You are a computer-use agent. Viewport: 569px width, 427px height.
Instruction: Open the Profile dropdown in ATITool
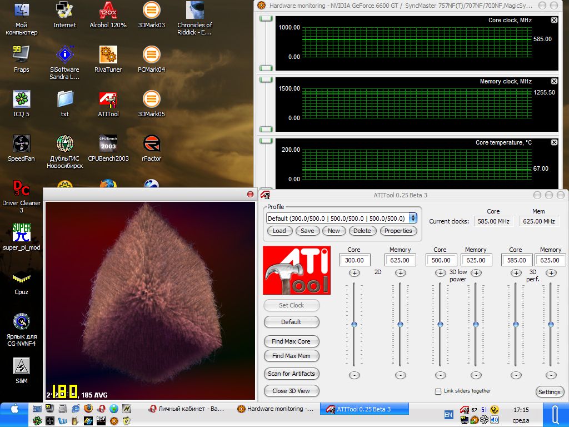pos(413,218)
